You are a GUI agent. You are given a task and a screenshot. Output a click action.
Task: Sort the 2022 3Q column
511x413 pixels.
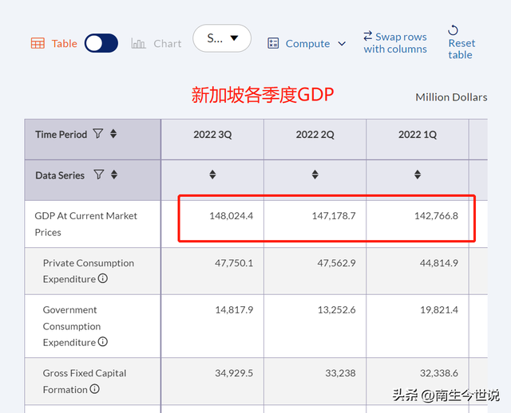coord(212,175)
